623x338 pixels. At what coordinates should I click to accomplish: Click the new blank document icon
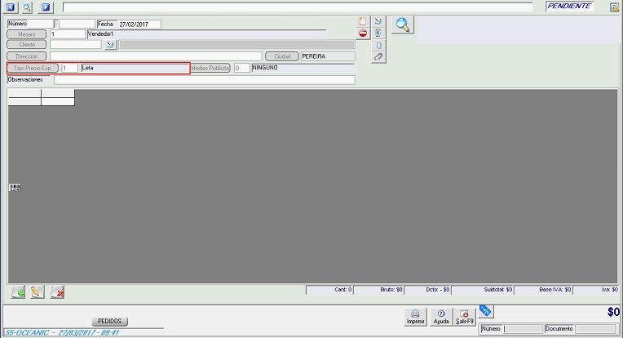coord(363,22)
